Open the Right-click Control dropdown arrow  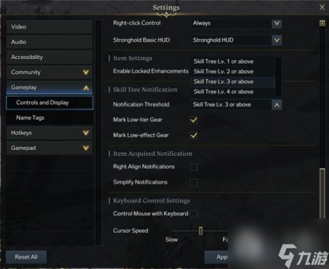coord(277,23)
